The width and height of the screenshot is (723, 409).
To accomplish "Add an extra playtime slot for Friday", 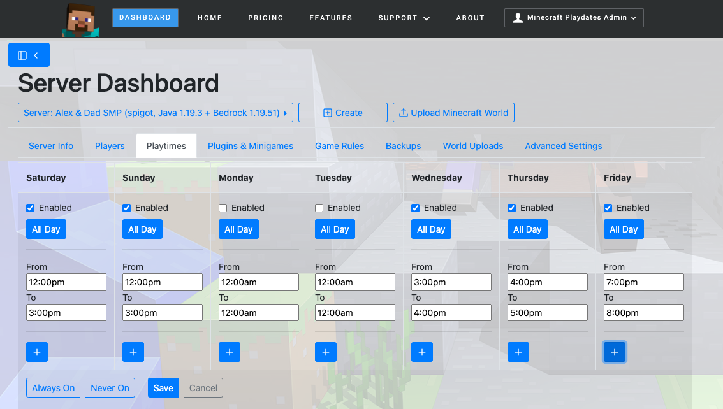I will pyautogui.click(x=614, y=352).
